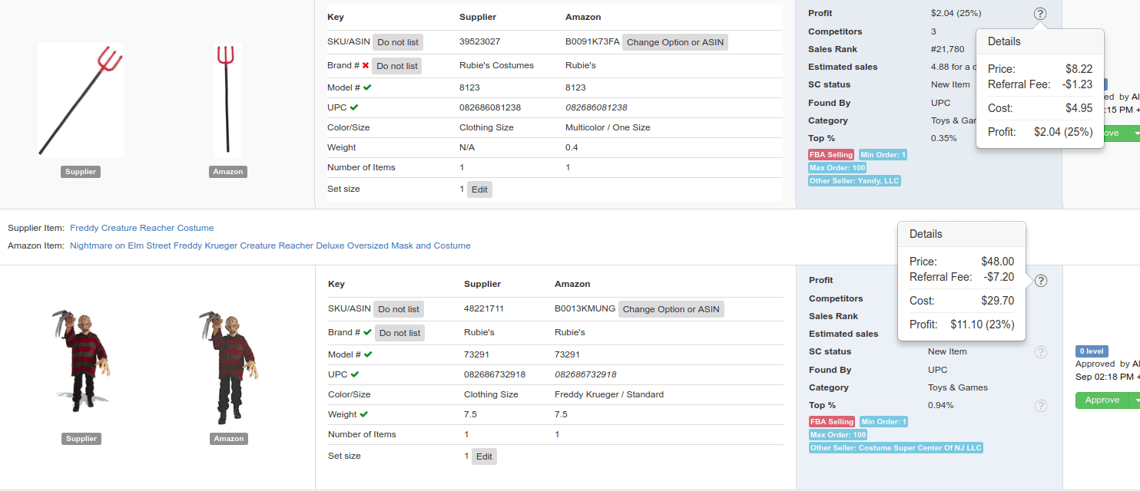The image size is (1140, 491).
Task: Click the help icon beside Freddy item Profit
Action: [x=1041, y=281]
